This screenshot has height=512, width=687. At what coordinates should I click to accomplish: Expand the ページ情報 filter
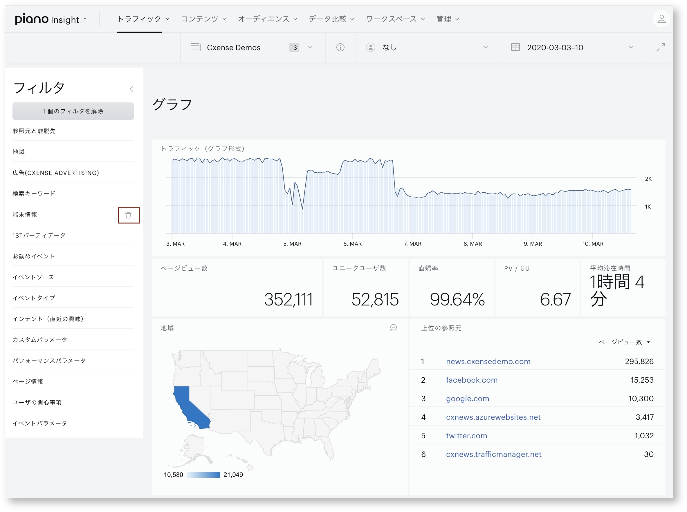point(73,381)
